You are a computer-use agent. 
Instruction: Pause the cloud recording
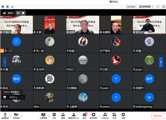tap(18, 13)
